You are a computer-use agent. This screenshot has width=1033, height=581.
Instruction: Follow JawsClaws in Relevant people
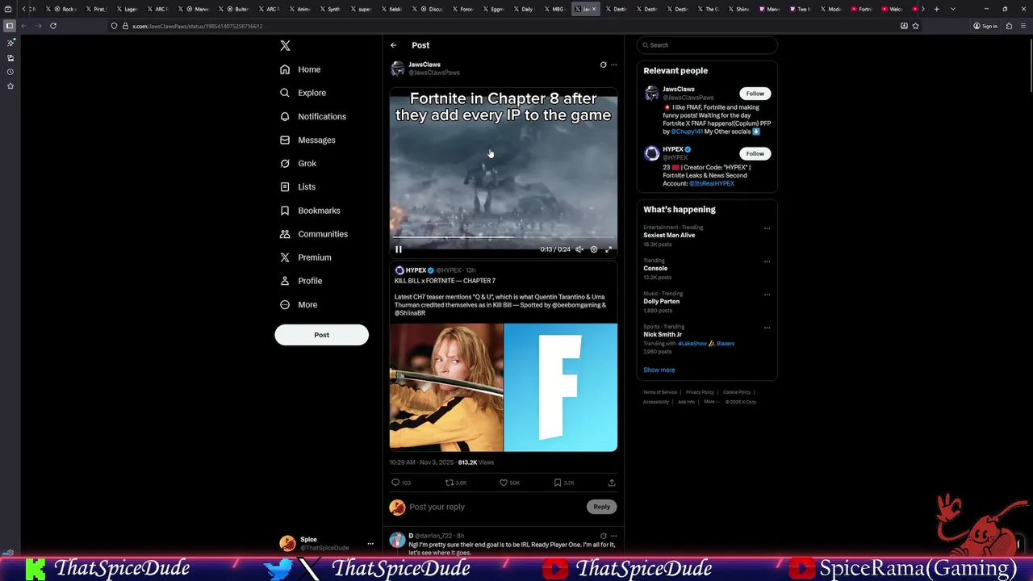(755, 94)
